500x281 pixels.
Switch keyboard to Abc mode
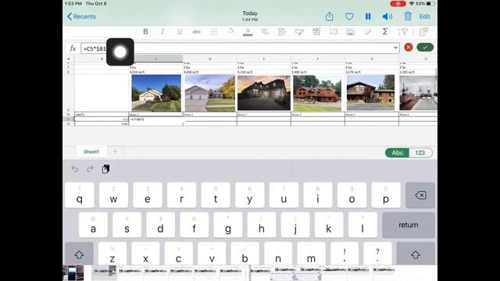coord(398,153)
